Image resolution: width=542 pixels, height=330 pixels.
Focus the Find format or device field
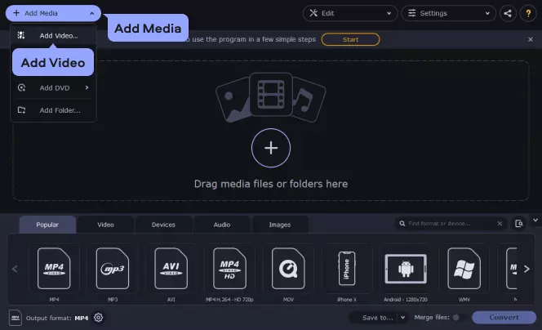click(451, 224)
